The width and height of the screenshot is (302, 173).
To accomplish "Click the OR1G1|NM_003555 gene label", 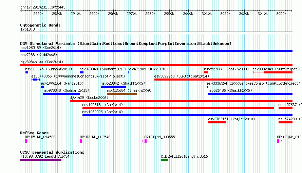I will (x=160, y=137).
